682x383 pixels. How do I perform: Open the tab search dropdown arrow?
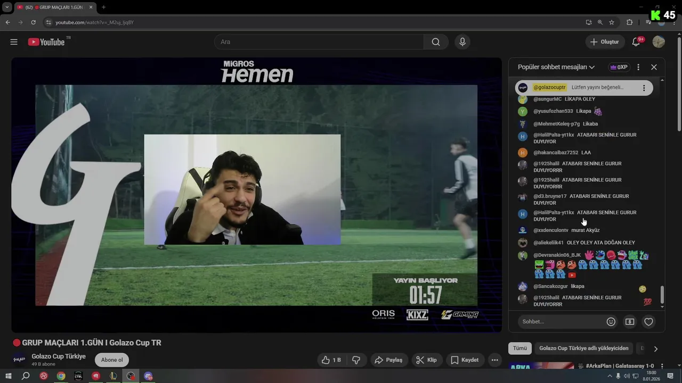pos(7,7)
